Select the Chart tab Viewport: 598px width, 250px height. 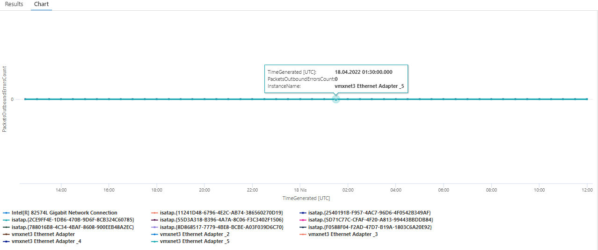(x=41, y=4)
